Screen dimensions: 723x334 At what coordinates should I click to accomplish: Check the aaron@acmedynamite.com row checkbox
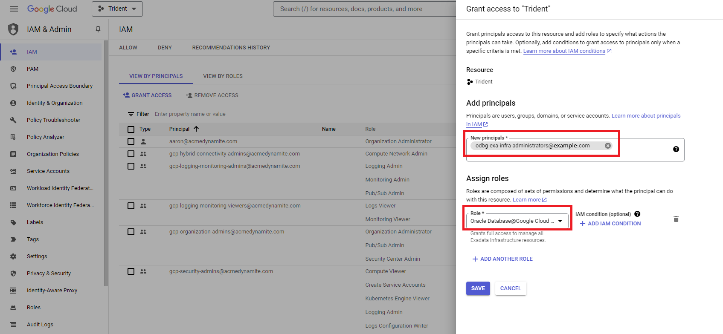point(131,141)
